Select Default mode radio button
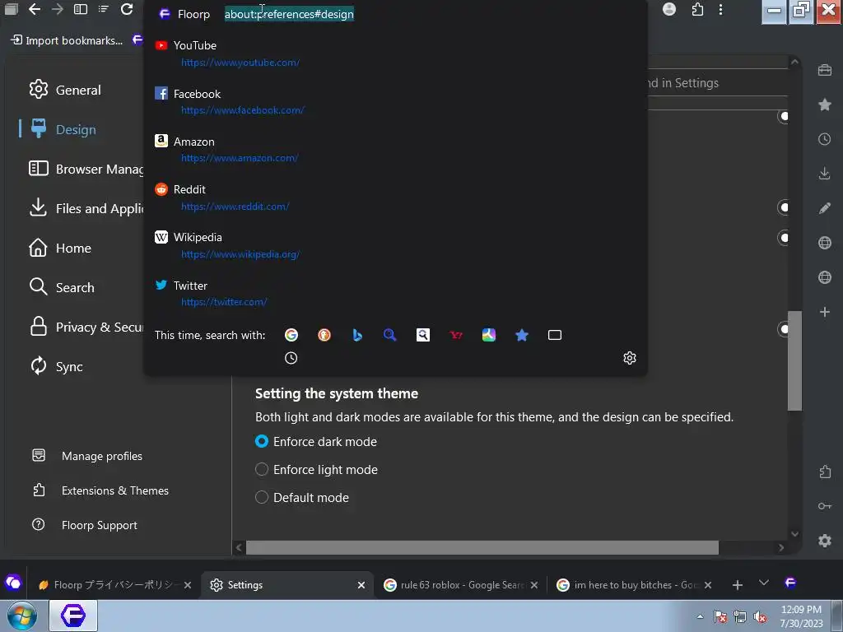 (x=262, y=497)
